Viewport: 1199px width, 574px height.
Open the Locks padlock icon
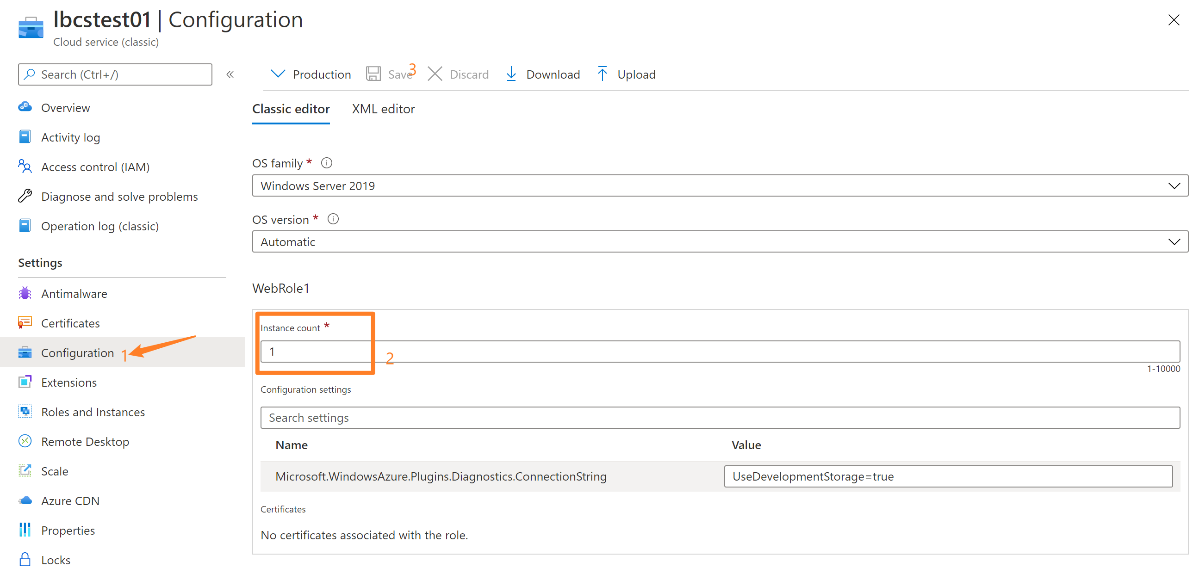(25, 560)
